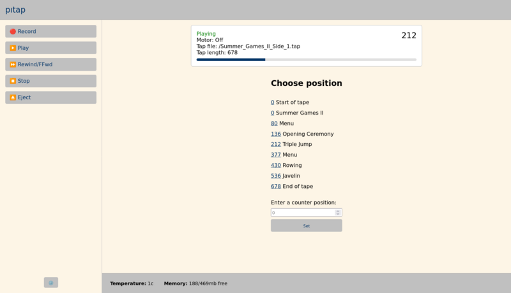Go to 136 Opening Ceremony

[276, 134]
